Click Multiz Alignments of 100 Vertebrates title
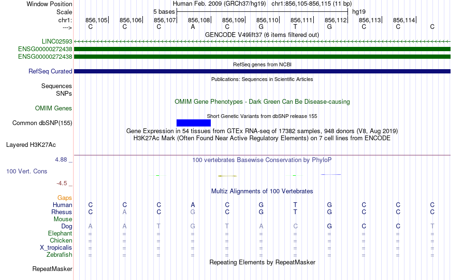 [262, 191]
